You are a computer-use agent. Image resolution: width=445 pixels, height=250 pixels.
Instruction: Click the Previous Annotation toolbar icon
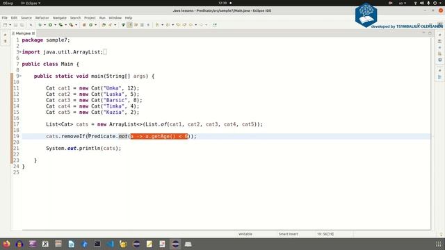click(x=168, y=25)
